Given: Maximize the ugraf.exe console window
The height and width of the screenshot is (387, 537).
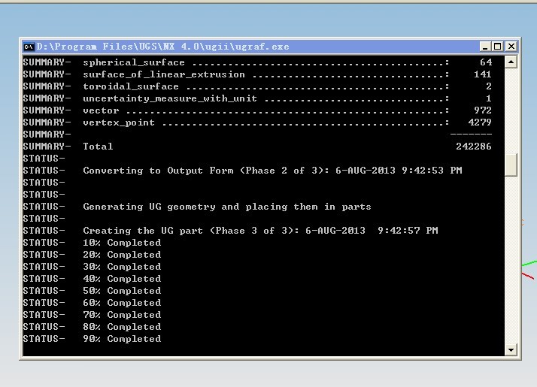Looking at the screenshot, I should (x=498, y=47).
